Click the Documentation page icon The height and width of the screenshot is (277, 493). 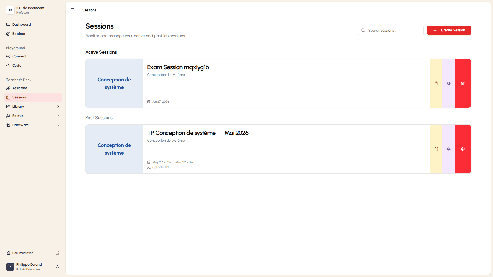pos(8,253)
